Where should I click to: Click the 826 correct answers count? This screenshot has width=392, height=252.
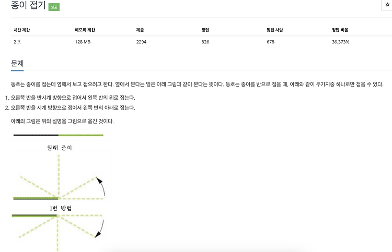tap(205, 41)
